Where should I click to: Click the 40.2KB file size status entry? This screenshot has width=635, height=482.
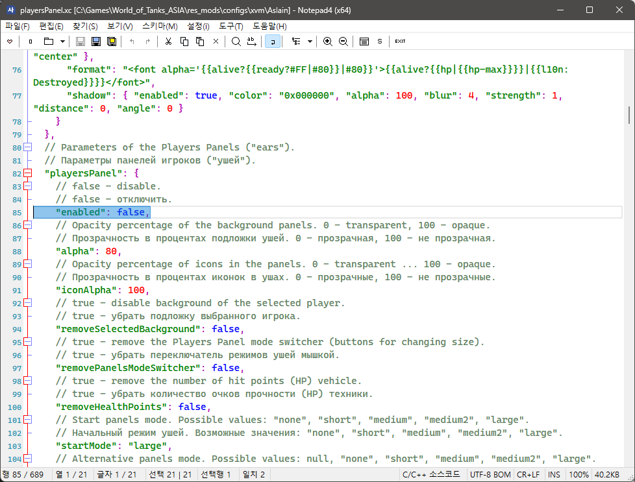(606, 475)
